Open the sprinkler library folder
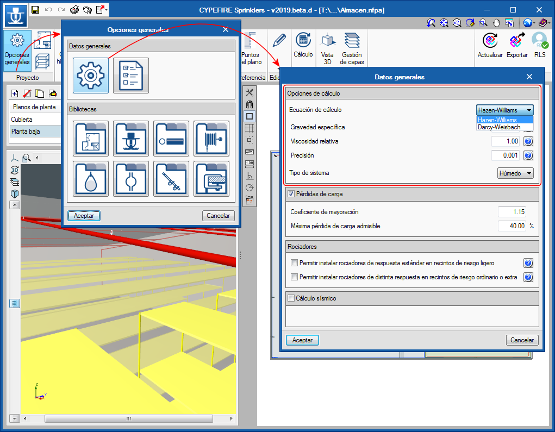Screen dimensions: 555x432 coord(131,139)
